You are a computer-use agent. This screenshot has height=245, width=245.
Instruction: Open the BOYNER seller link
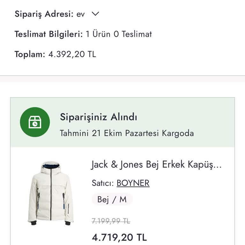click(133, 183)
